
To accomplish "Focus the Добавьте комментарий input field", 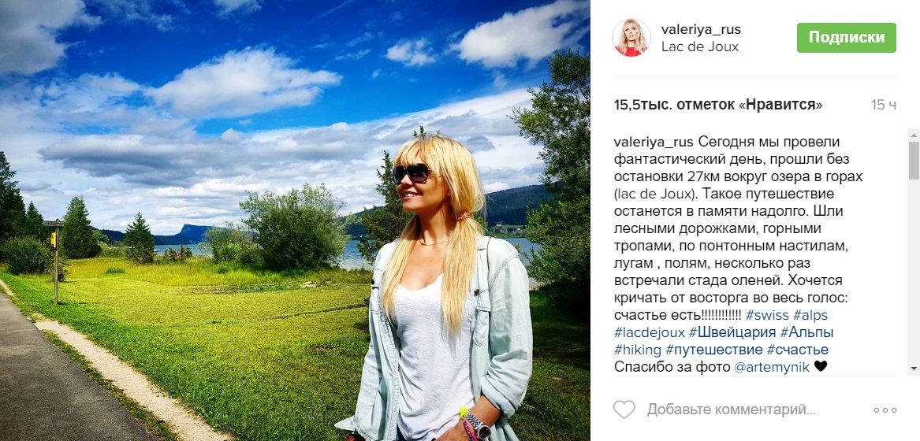I will (x=731, y=409).
